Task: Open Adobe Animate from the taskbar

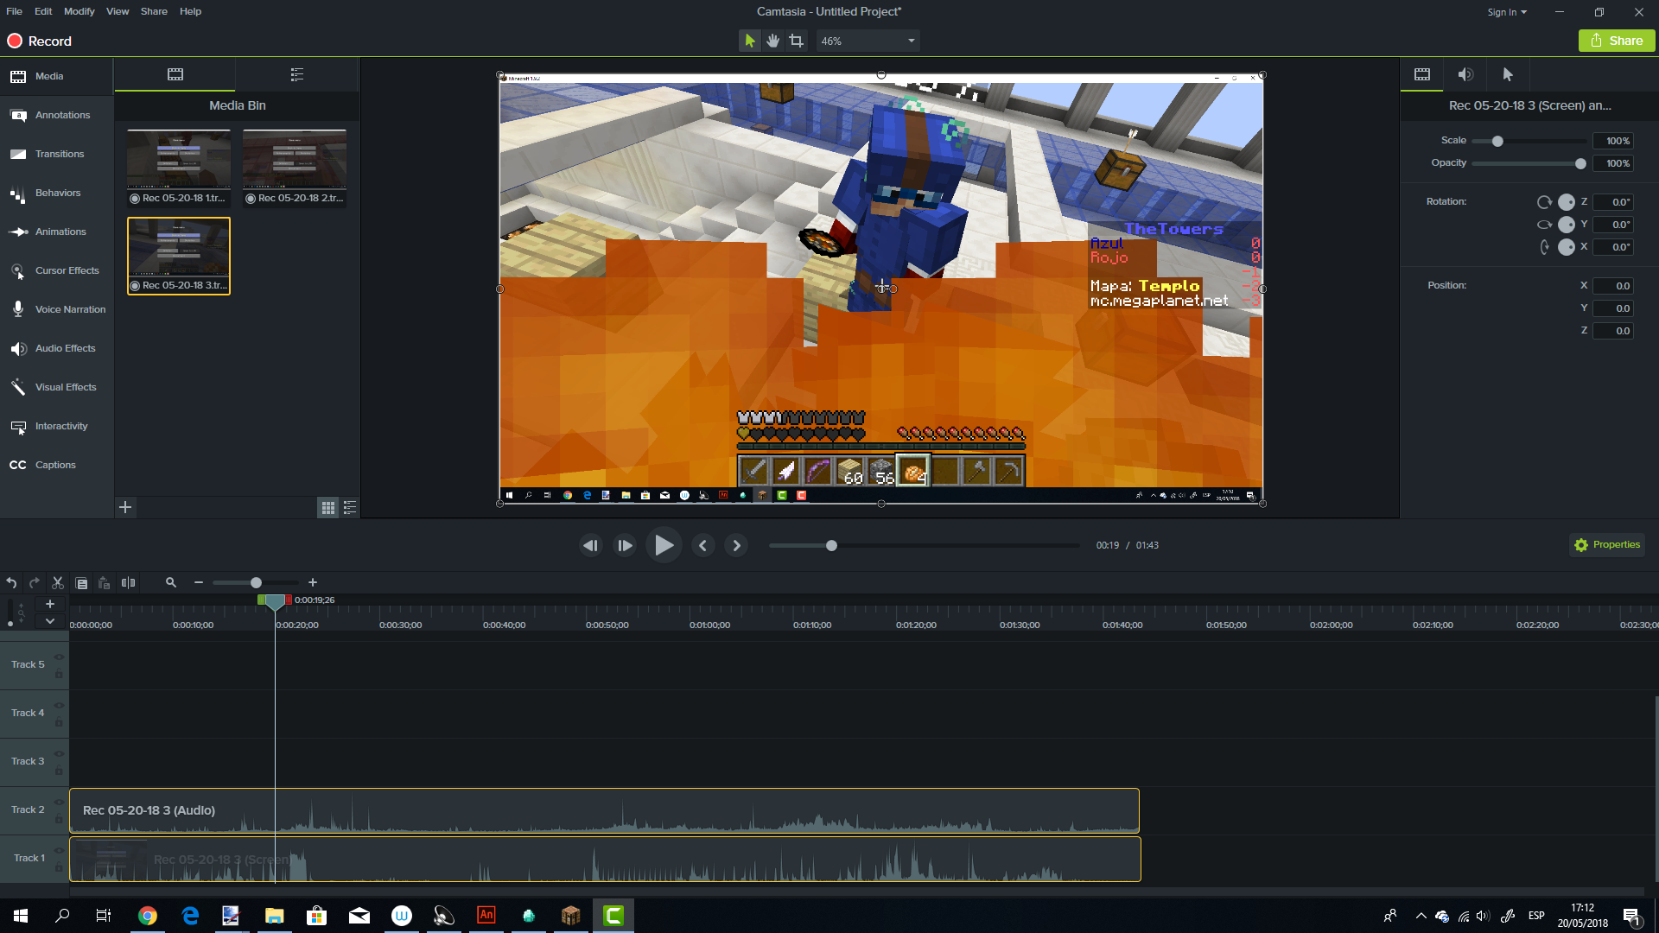Action: (x=486, y=916)
